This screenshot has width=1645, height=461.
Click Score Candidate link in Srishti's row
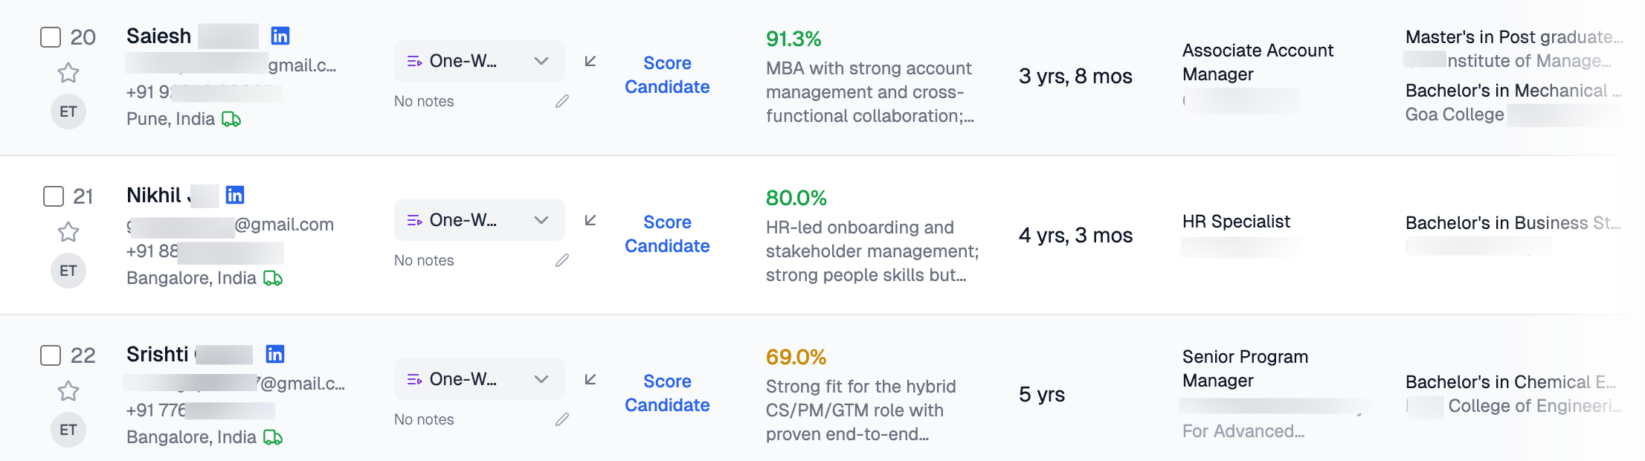click(x=667, y=393)
